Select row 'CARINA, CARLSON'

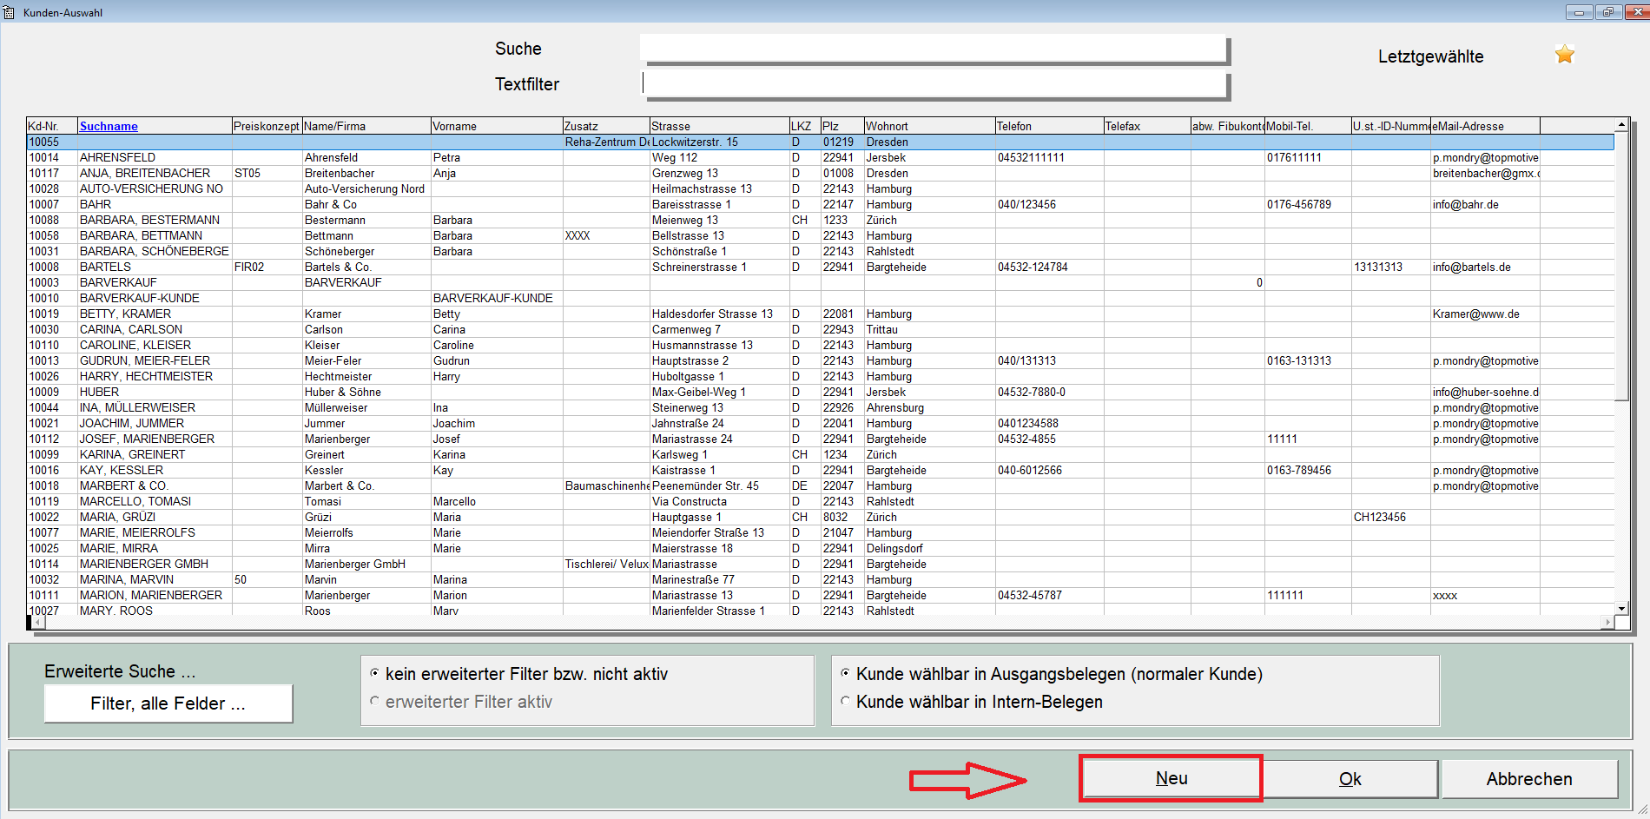(821, 329)
